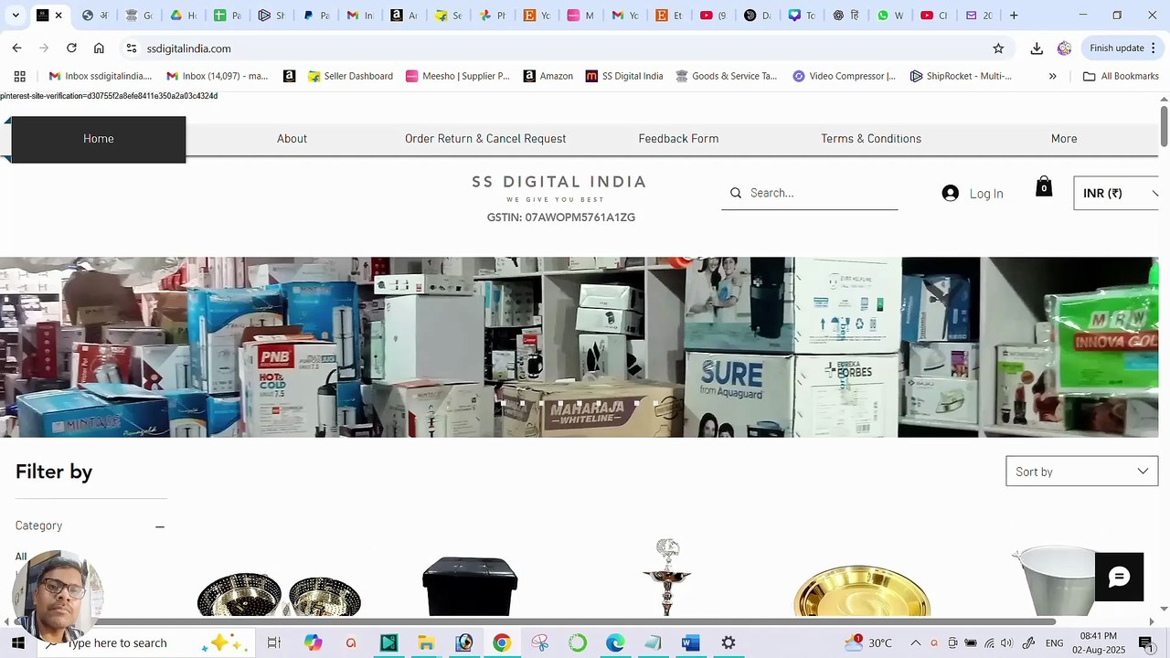Click the search magnifier icon
Viewport: 1170px width, 658px height.
(736, 193)
